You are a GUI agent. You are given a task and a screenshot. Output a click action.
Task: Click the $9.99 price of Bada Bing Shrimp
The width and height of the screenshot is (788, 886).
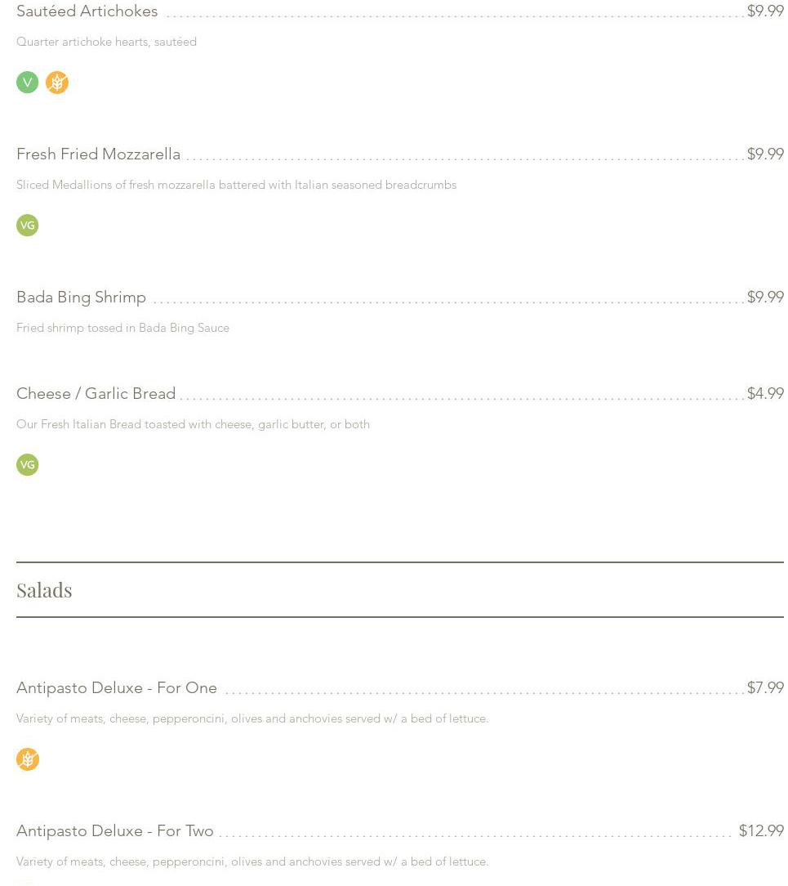point(765,298)
